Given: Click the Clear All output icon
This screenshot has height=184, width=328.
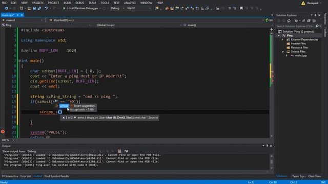Looking at the screenshot, I should 119,151.
